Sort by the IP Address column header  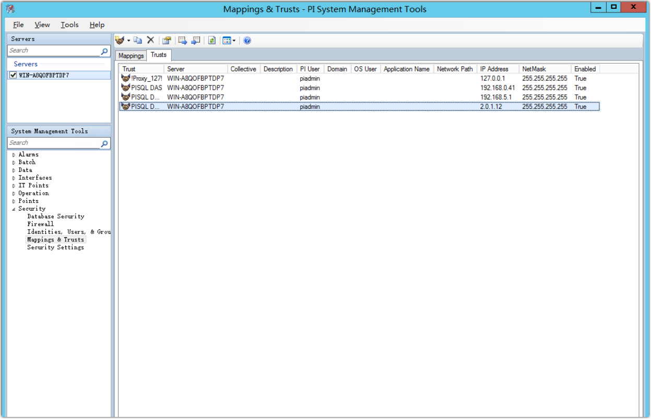click(x=498, y=69)
